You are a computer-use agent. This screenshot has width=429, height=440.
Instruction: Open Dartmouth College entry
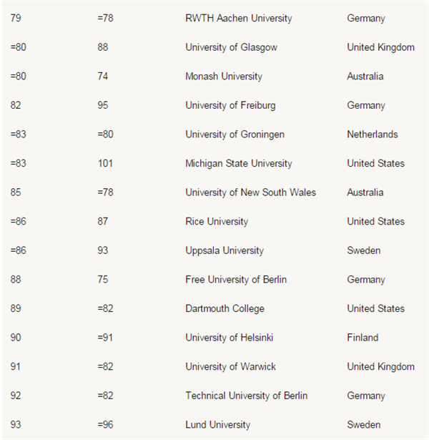pos(225,308)
